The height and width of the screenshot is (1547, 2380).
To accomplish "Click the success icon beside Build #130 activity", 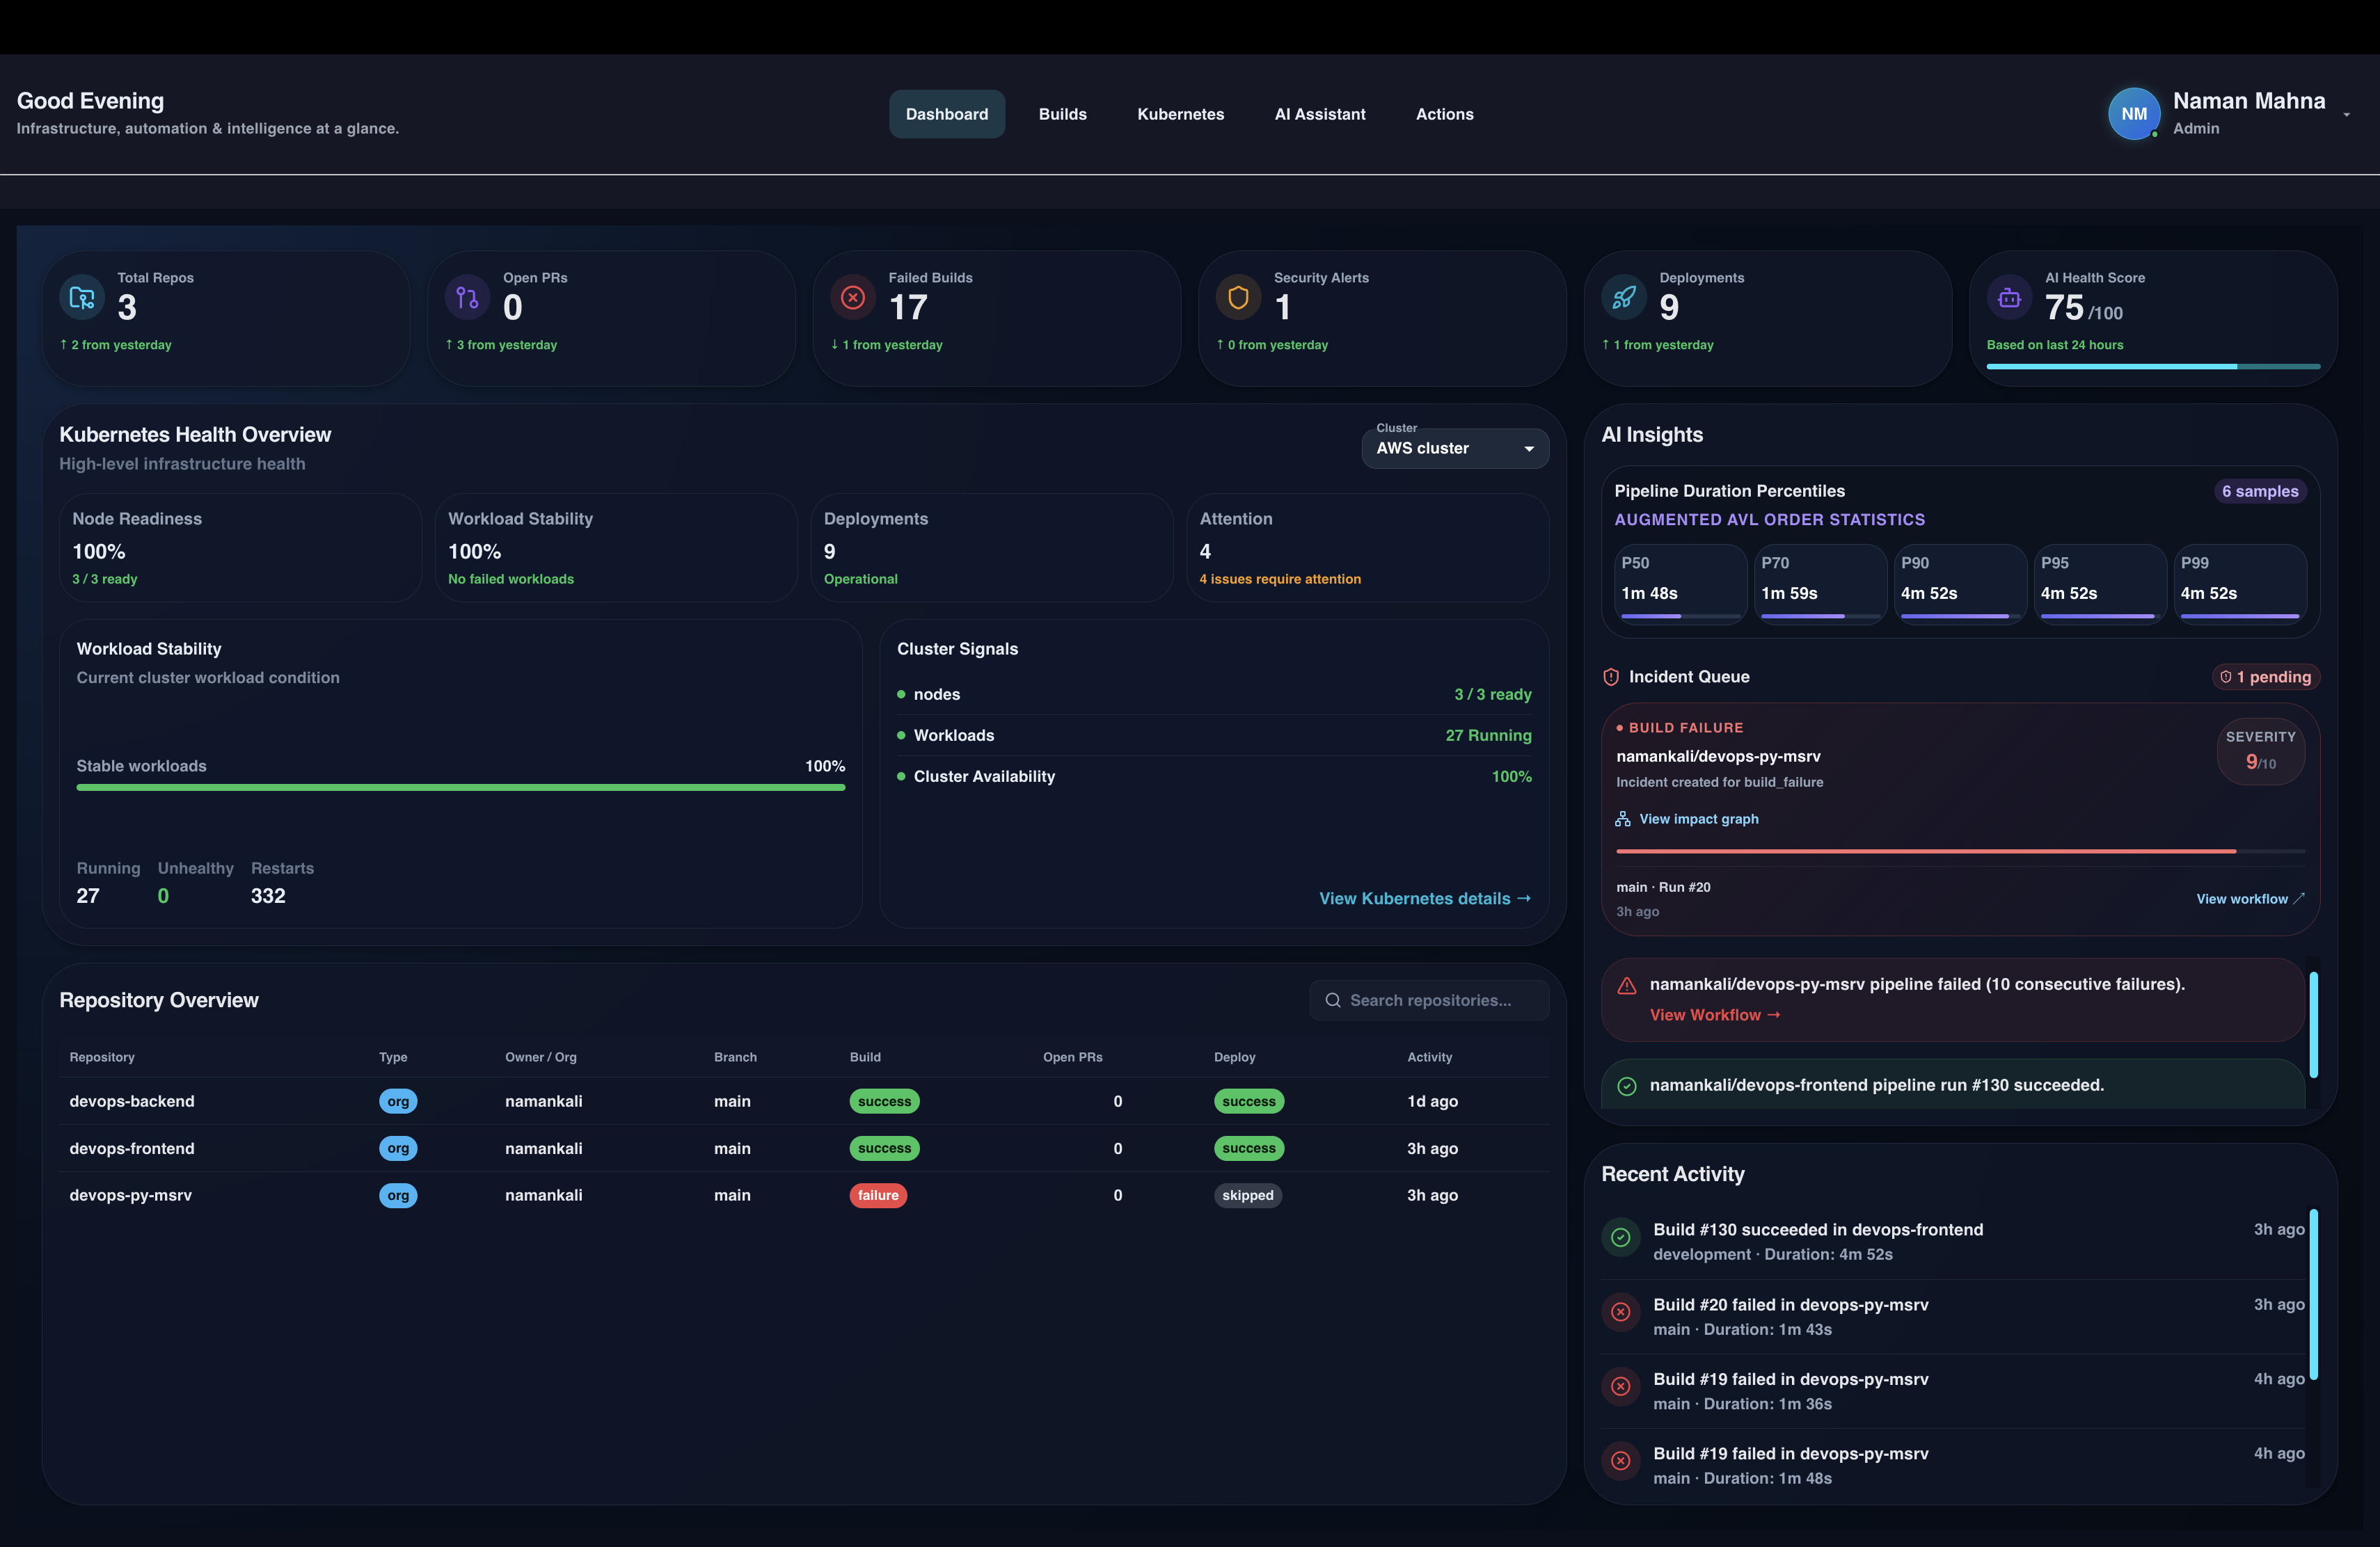I will pyautogui.click(x=1621, y=1237).
